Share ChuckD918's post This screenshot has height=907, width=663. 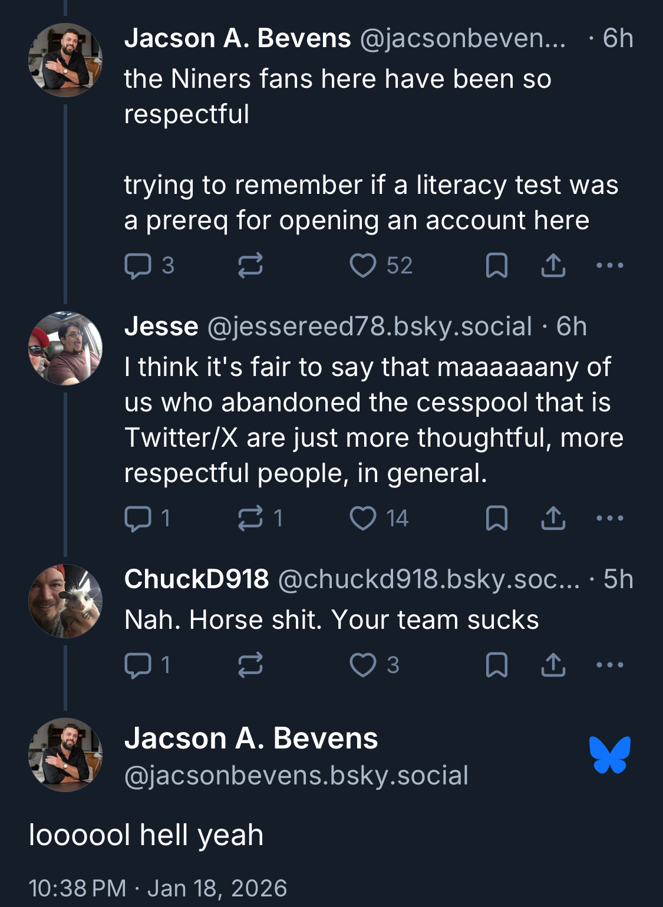tap(553, 665)
